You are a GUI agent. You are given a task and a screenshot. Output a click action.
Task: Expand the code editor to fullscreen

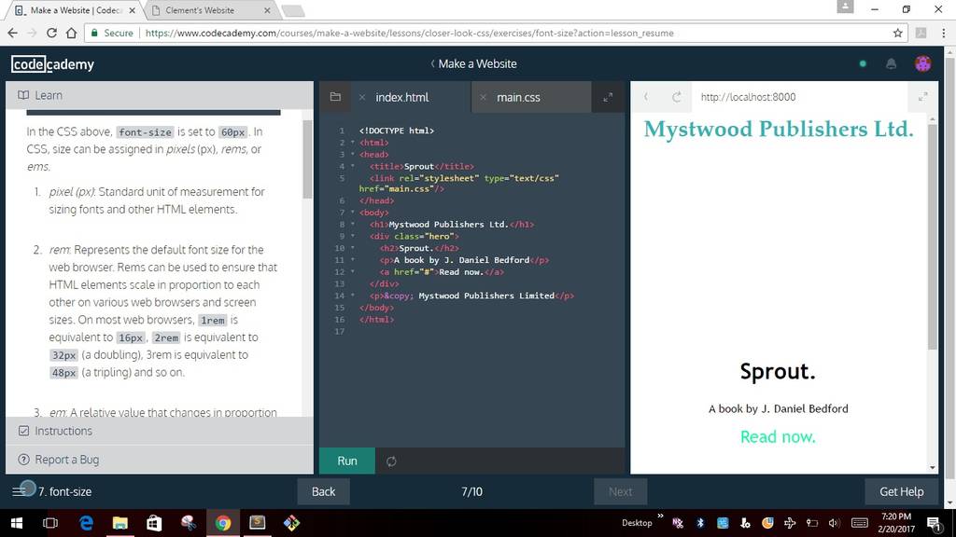coord(608,97)
